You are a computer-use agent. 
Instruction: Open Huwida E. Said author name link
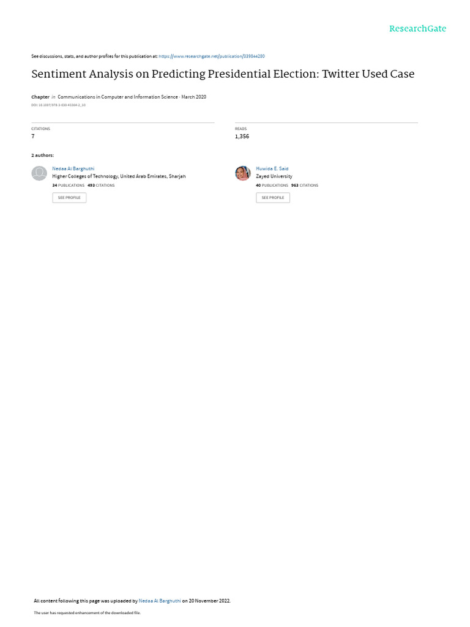272,169
